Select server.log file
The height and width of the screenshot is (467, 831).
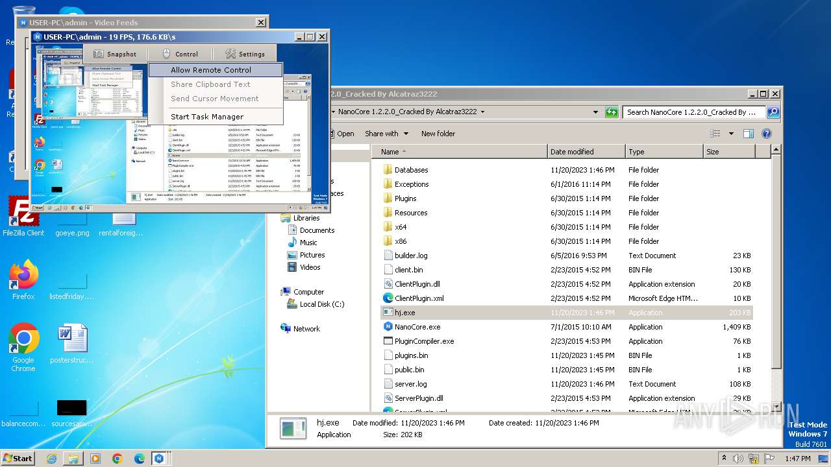567,384
